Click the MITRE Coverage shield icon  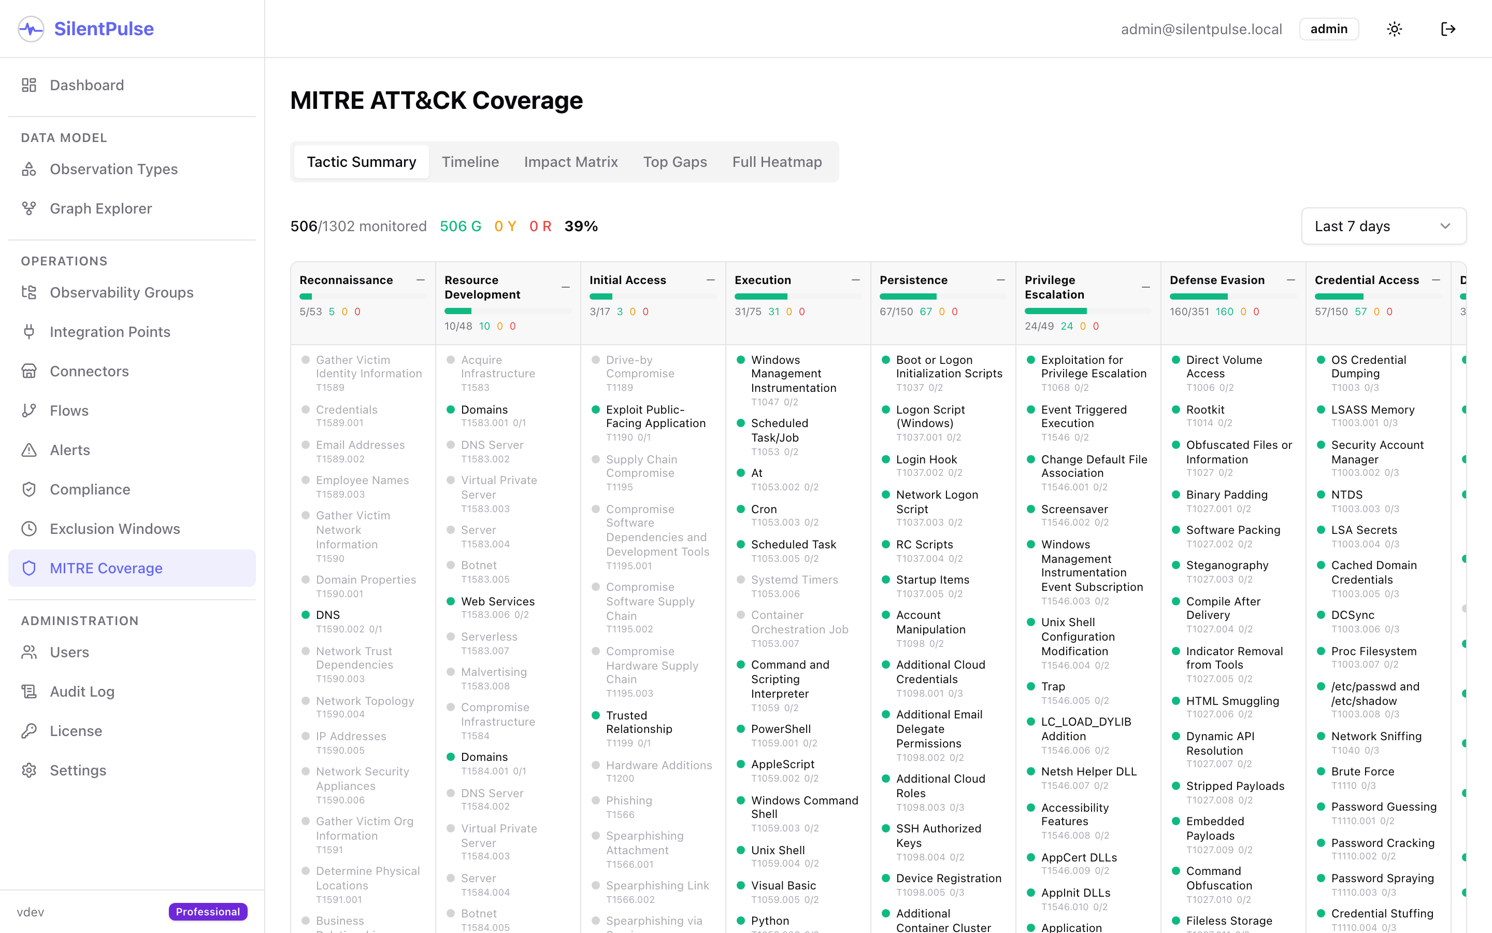click(x=29, y=568)
